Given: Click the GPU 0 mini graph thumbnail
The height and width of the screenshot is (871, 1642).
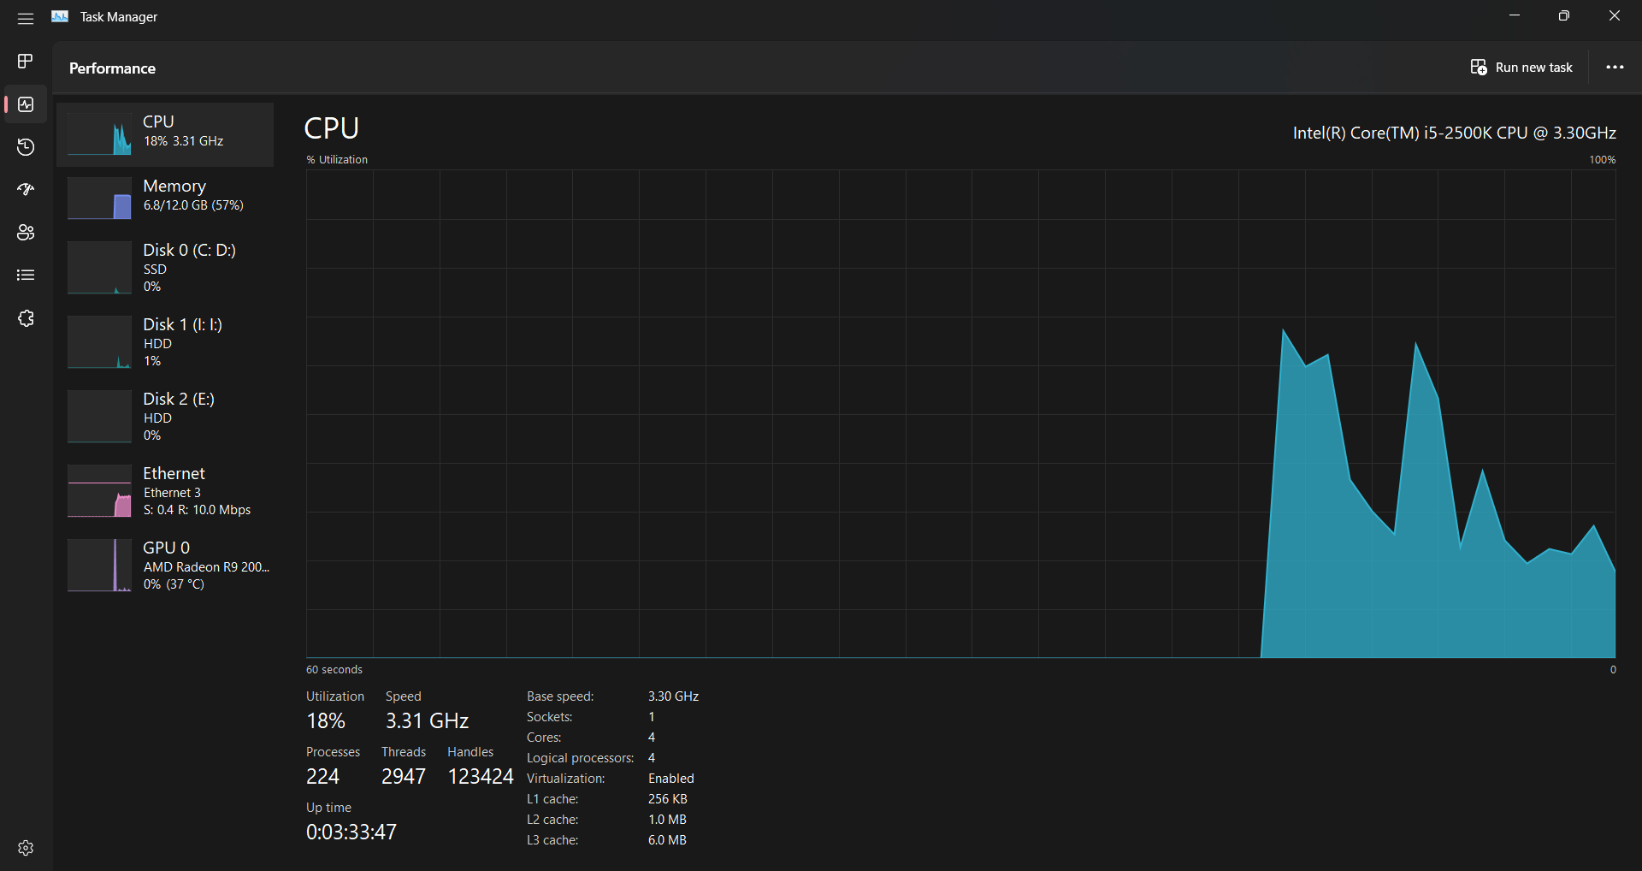Looking at the screenshot, I should click(99, 566).
